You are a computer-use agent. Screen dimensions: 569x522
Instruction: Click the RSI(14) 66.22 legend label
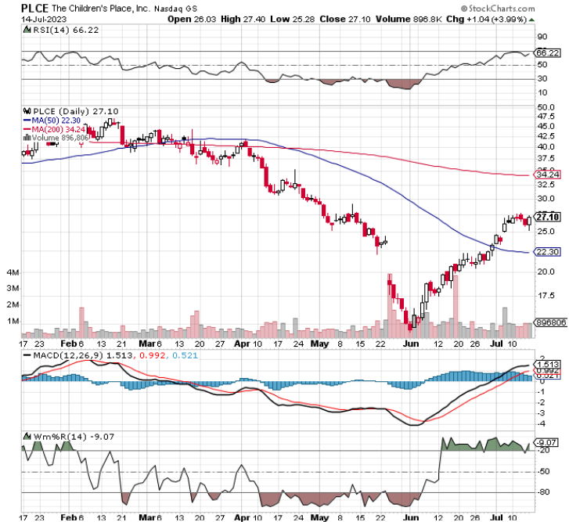(66, 30)
